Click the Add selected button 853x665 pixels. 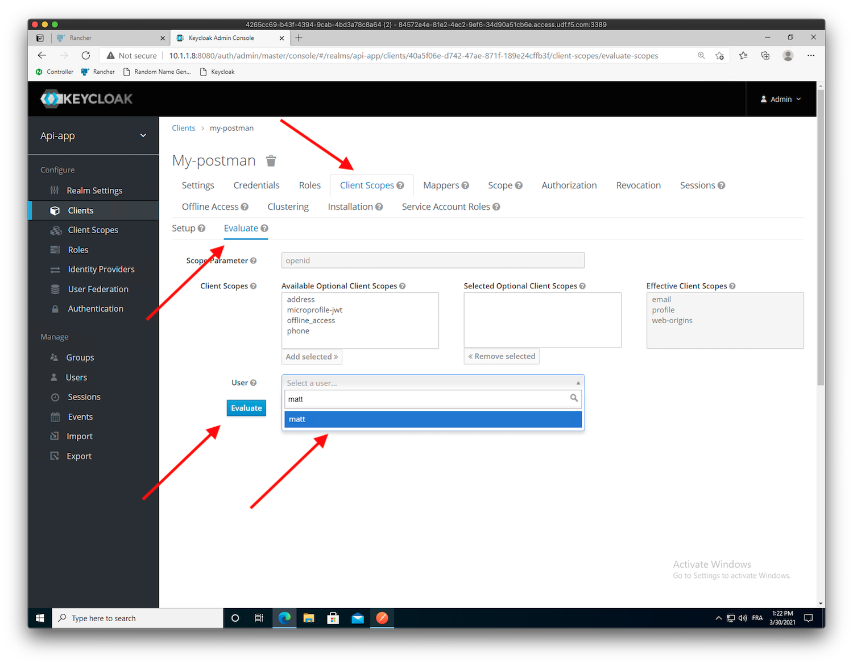pos(312,357)
